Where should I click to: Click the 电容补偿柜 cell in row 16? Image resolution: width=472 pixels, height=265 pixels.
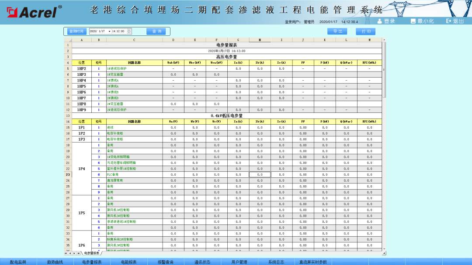[134, 133]
